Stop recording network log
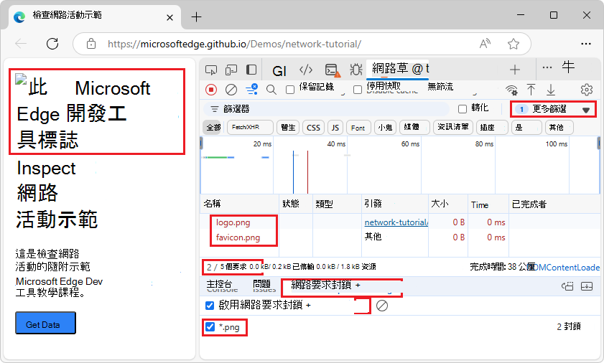The height and width of the screenshot is (363, 604). [211, 90]
